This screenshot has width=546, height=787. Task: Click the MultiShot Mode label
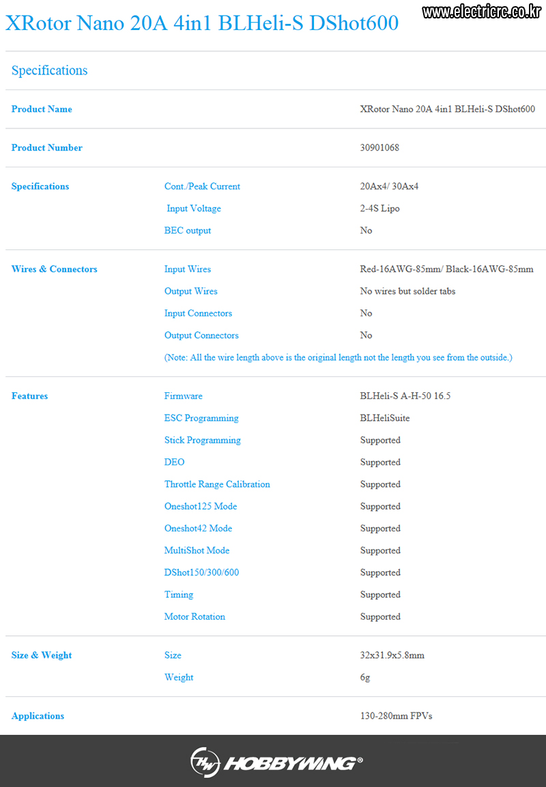click(x=197, y=551)
